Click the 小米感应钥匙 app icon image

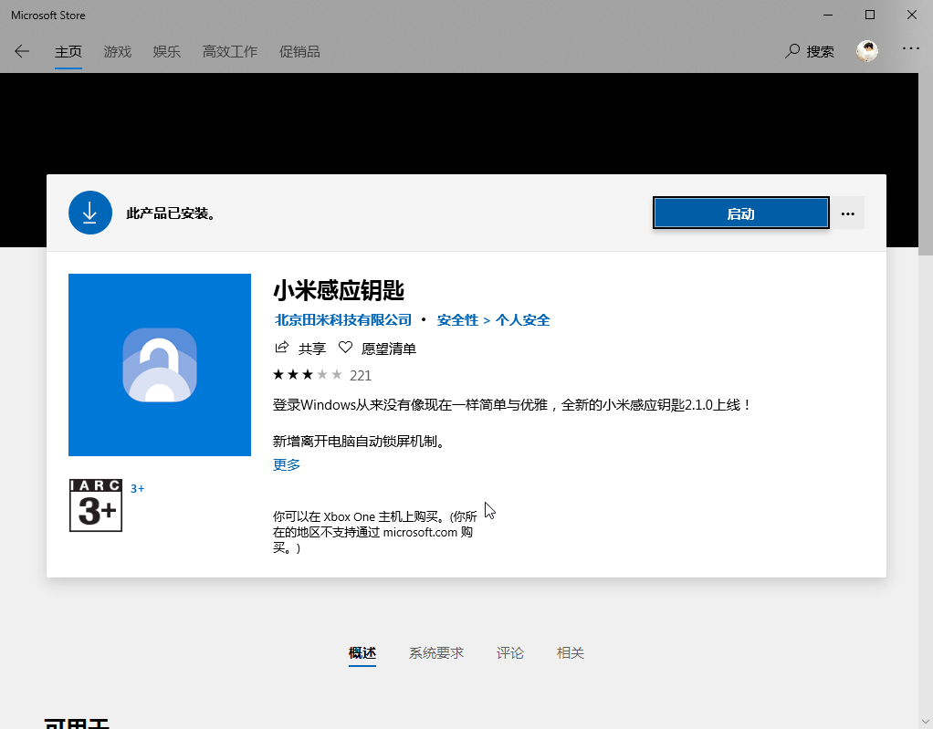coord(160,365)
